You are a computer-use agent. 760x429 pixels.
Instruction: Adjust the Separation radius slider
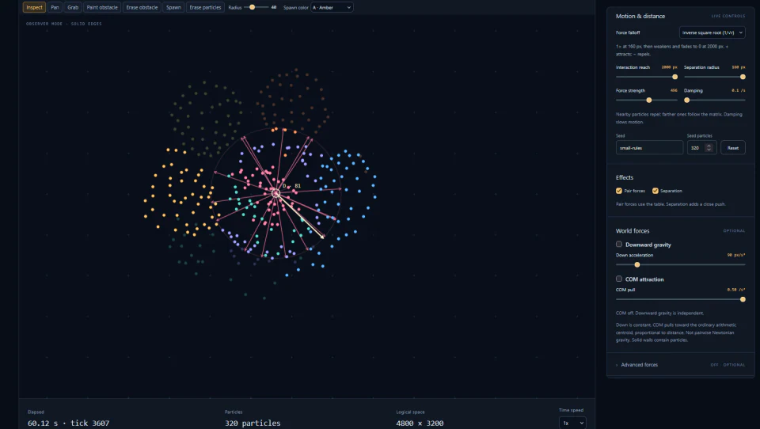714,77
